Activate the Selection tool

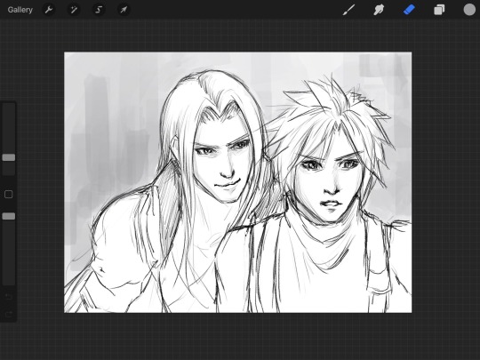99,10
